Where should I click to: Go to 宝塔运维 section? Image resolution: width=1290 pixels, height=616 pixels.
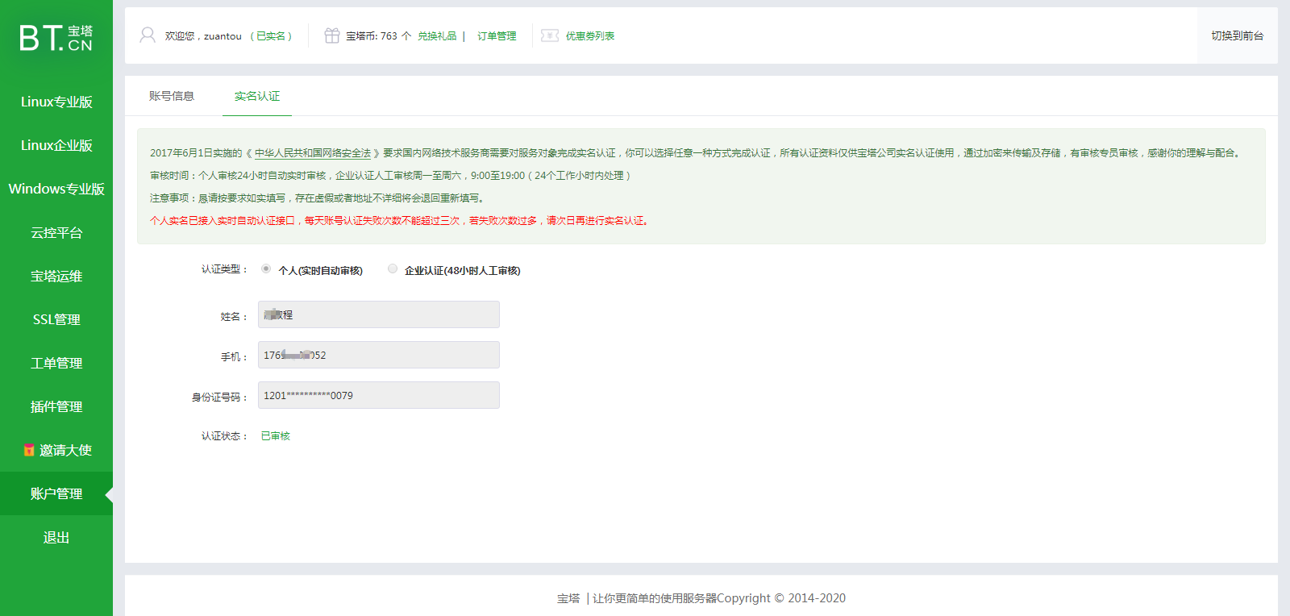coord(56,276)
